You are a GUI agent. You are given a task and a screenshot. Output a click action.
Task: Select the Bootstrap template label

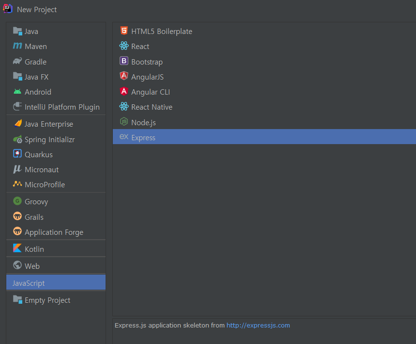pos(147,62)
